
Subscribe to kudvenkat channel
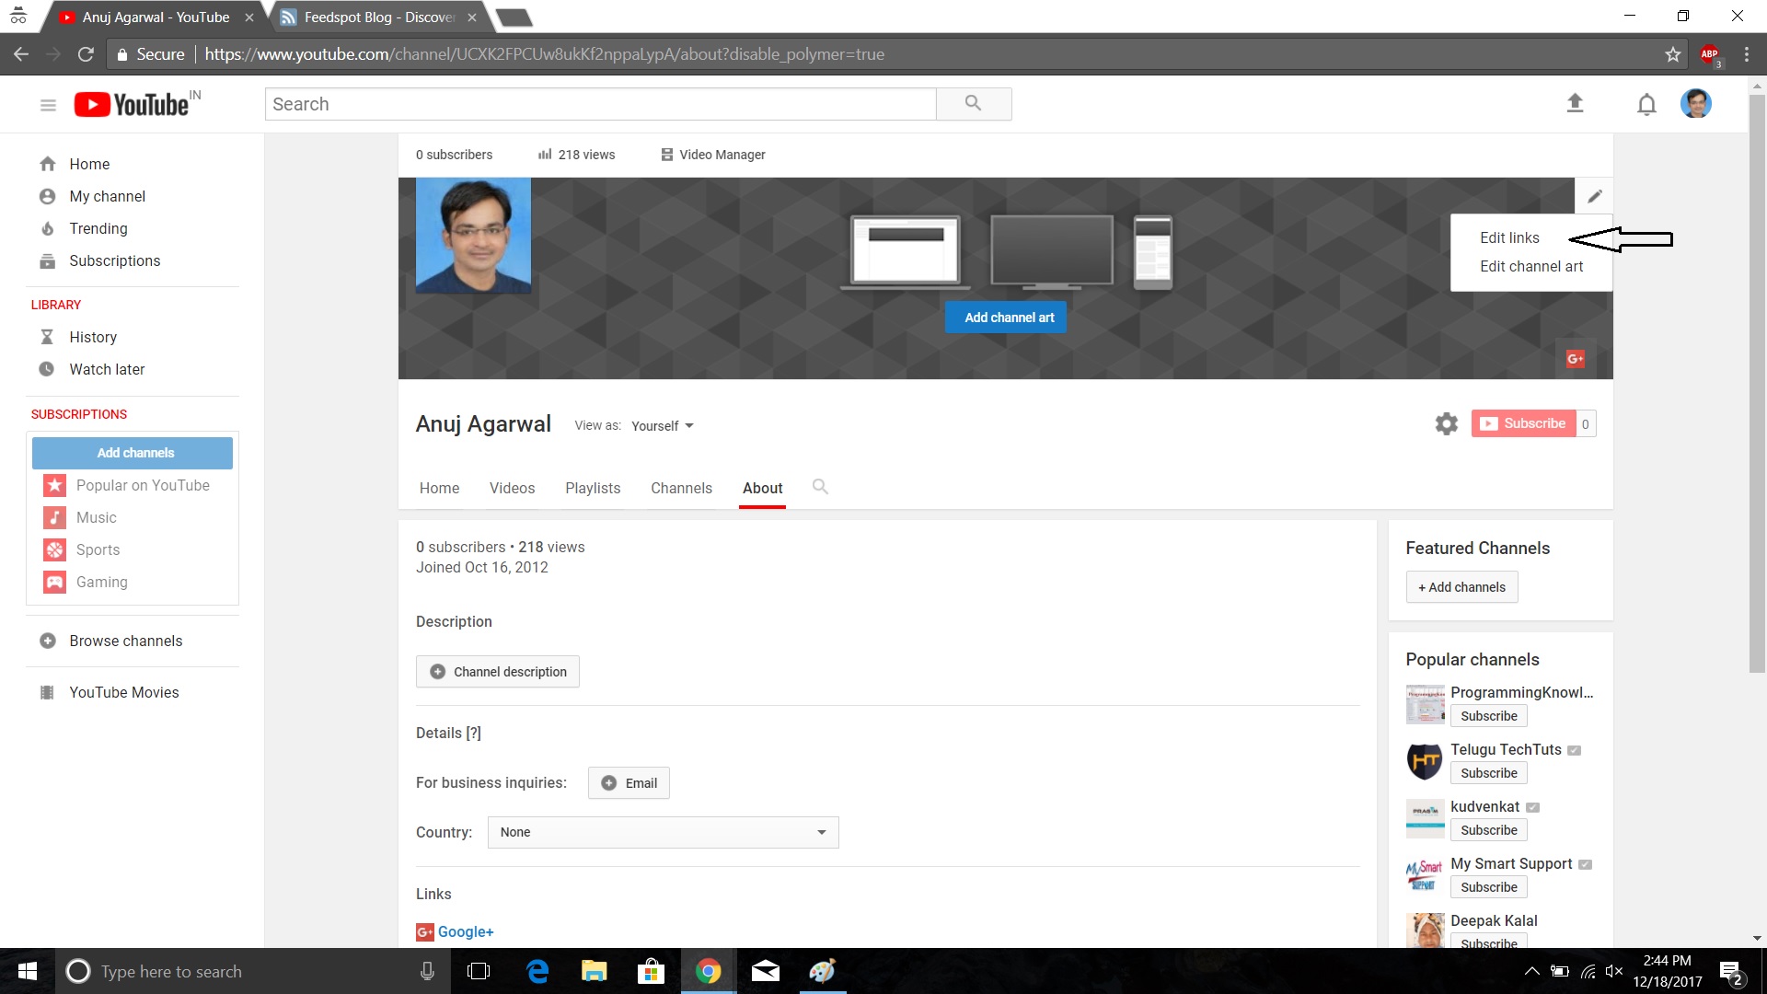[1488, 830]
